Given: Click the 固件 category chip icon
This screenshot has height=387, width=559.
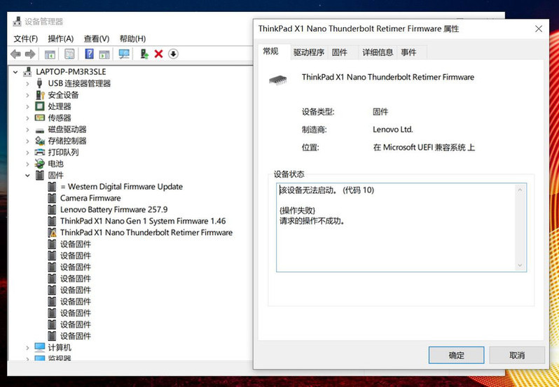Looking at the screenshot, I should click(x=40, y=175).
